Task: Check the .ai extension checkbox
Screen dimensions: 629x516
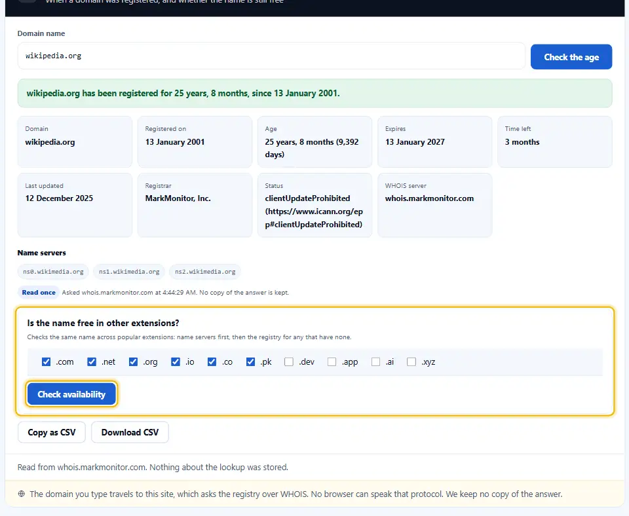Action: [375, 361]
